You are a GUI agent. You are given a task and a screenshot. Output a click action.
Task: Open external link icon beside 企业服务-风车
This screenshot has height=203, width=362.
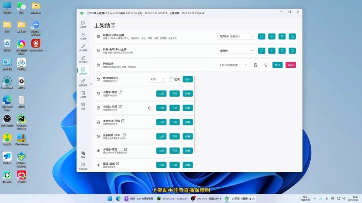point(124,135)
